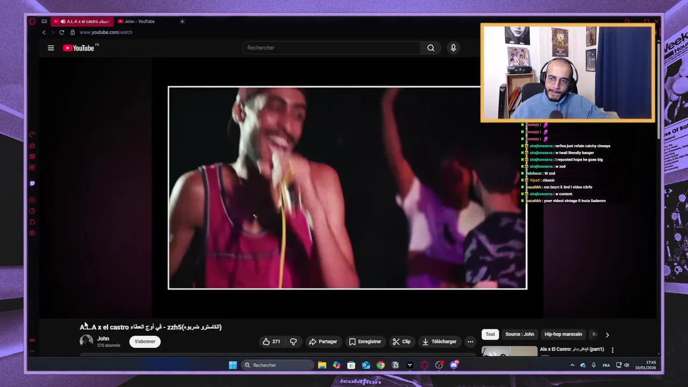Screen dimensions: 688x387
Task: Open the sidebar settings gear icon
Action: pyautogui.click(x=32, y=233)
